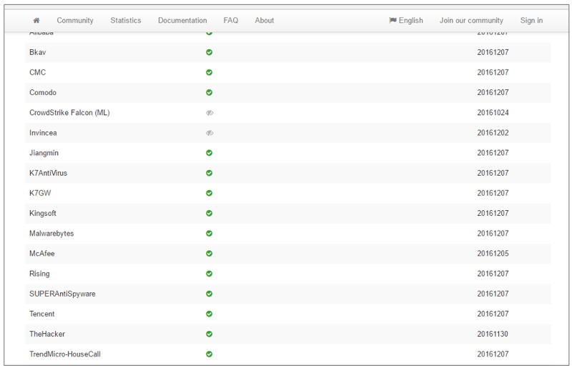Viewport: 572px width, 373px height.
Task: Select the SUPERAntiSpyware name
Action: tap(62, 294)
